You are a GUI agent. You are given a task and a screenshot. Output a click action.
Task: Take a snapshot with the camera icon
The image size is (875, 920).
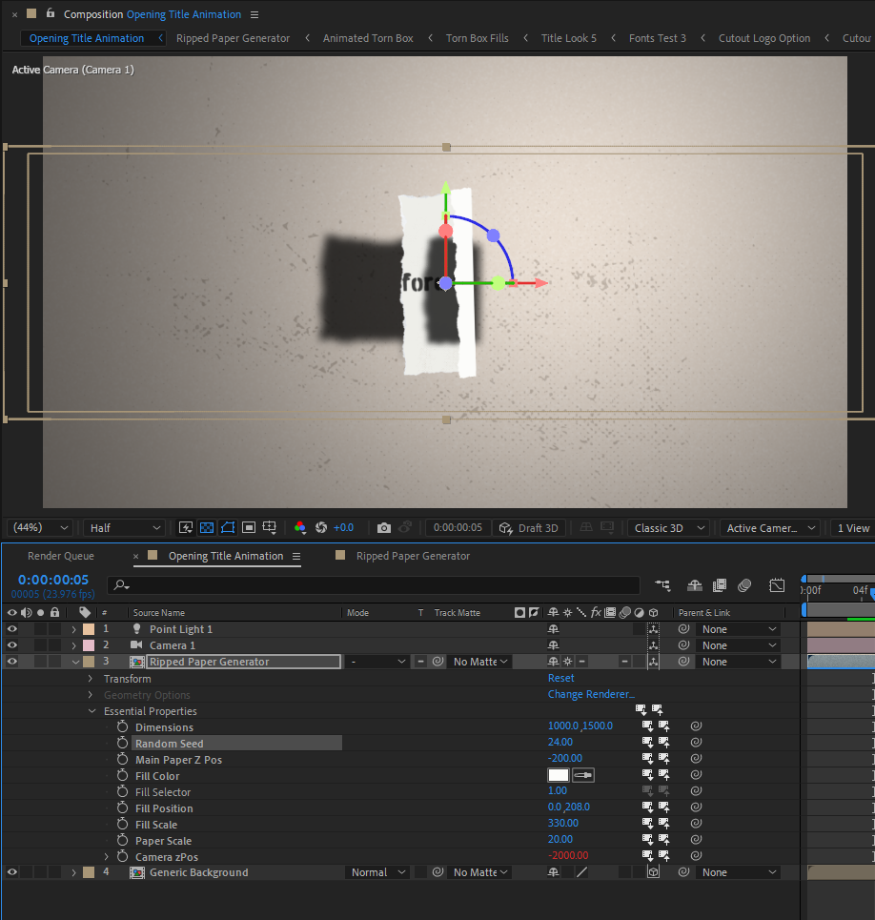tap(384, 527)
